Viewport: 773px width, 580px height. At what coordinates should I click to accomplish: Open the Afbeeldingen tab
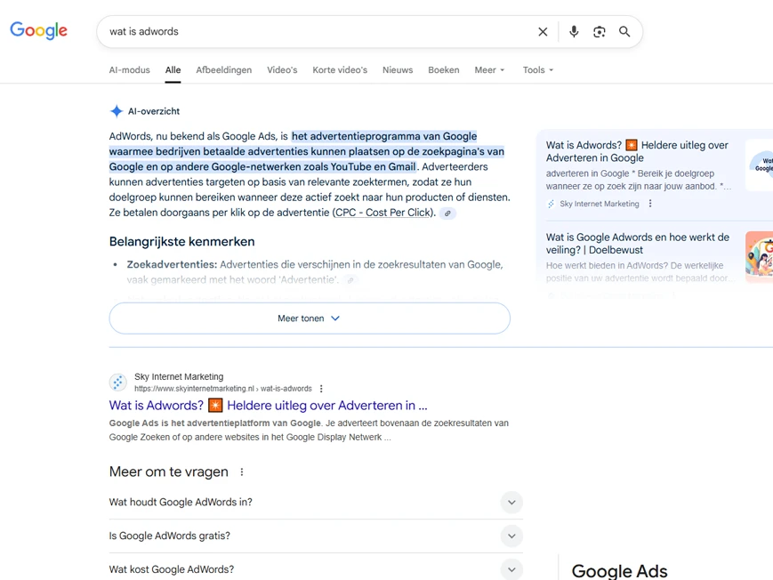[224, 70]
